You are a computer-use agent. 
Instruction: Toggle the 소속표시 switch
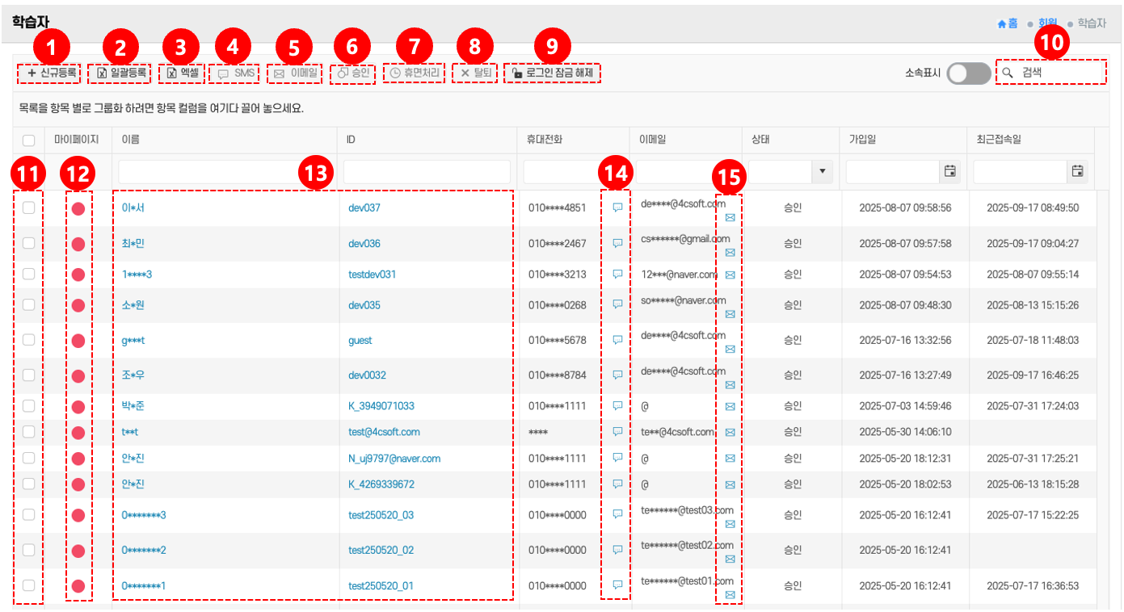click(x=969, y=73)
